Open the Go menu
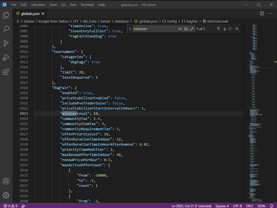 (64, 5)
